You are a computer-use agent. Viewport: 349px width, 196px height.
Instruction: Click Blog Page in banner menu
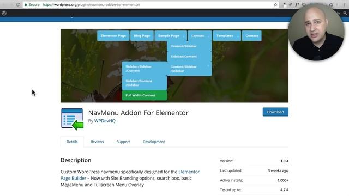(x=142, y=36)
